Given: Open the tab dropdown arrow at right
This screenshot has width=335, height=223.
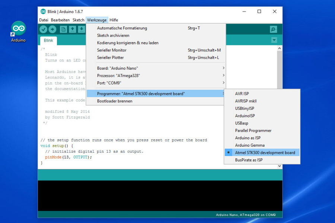Looking at the screenshot, I should click(274, 40).
